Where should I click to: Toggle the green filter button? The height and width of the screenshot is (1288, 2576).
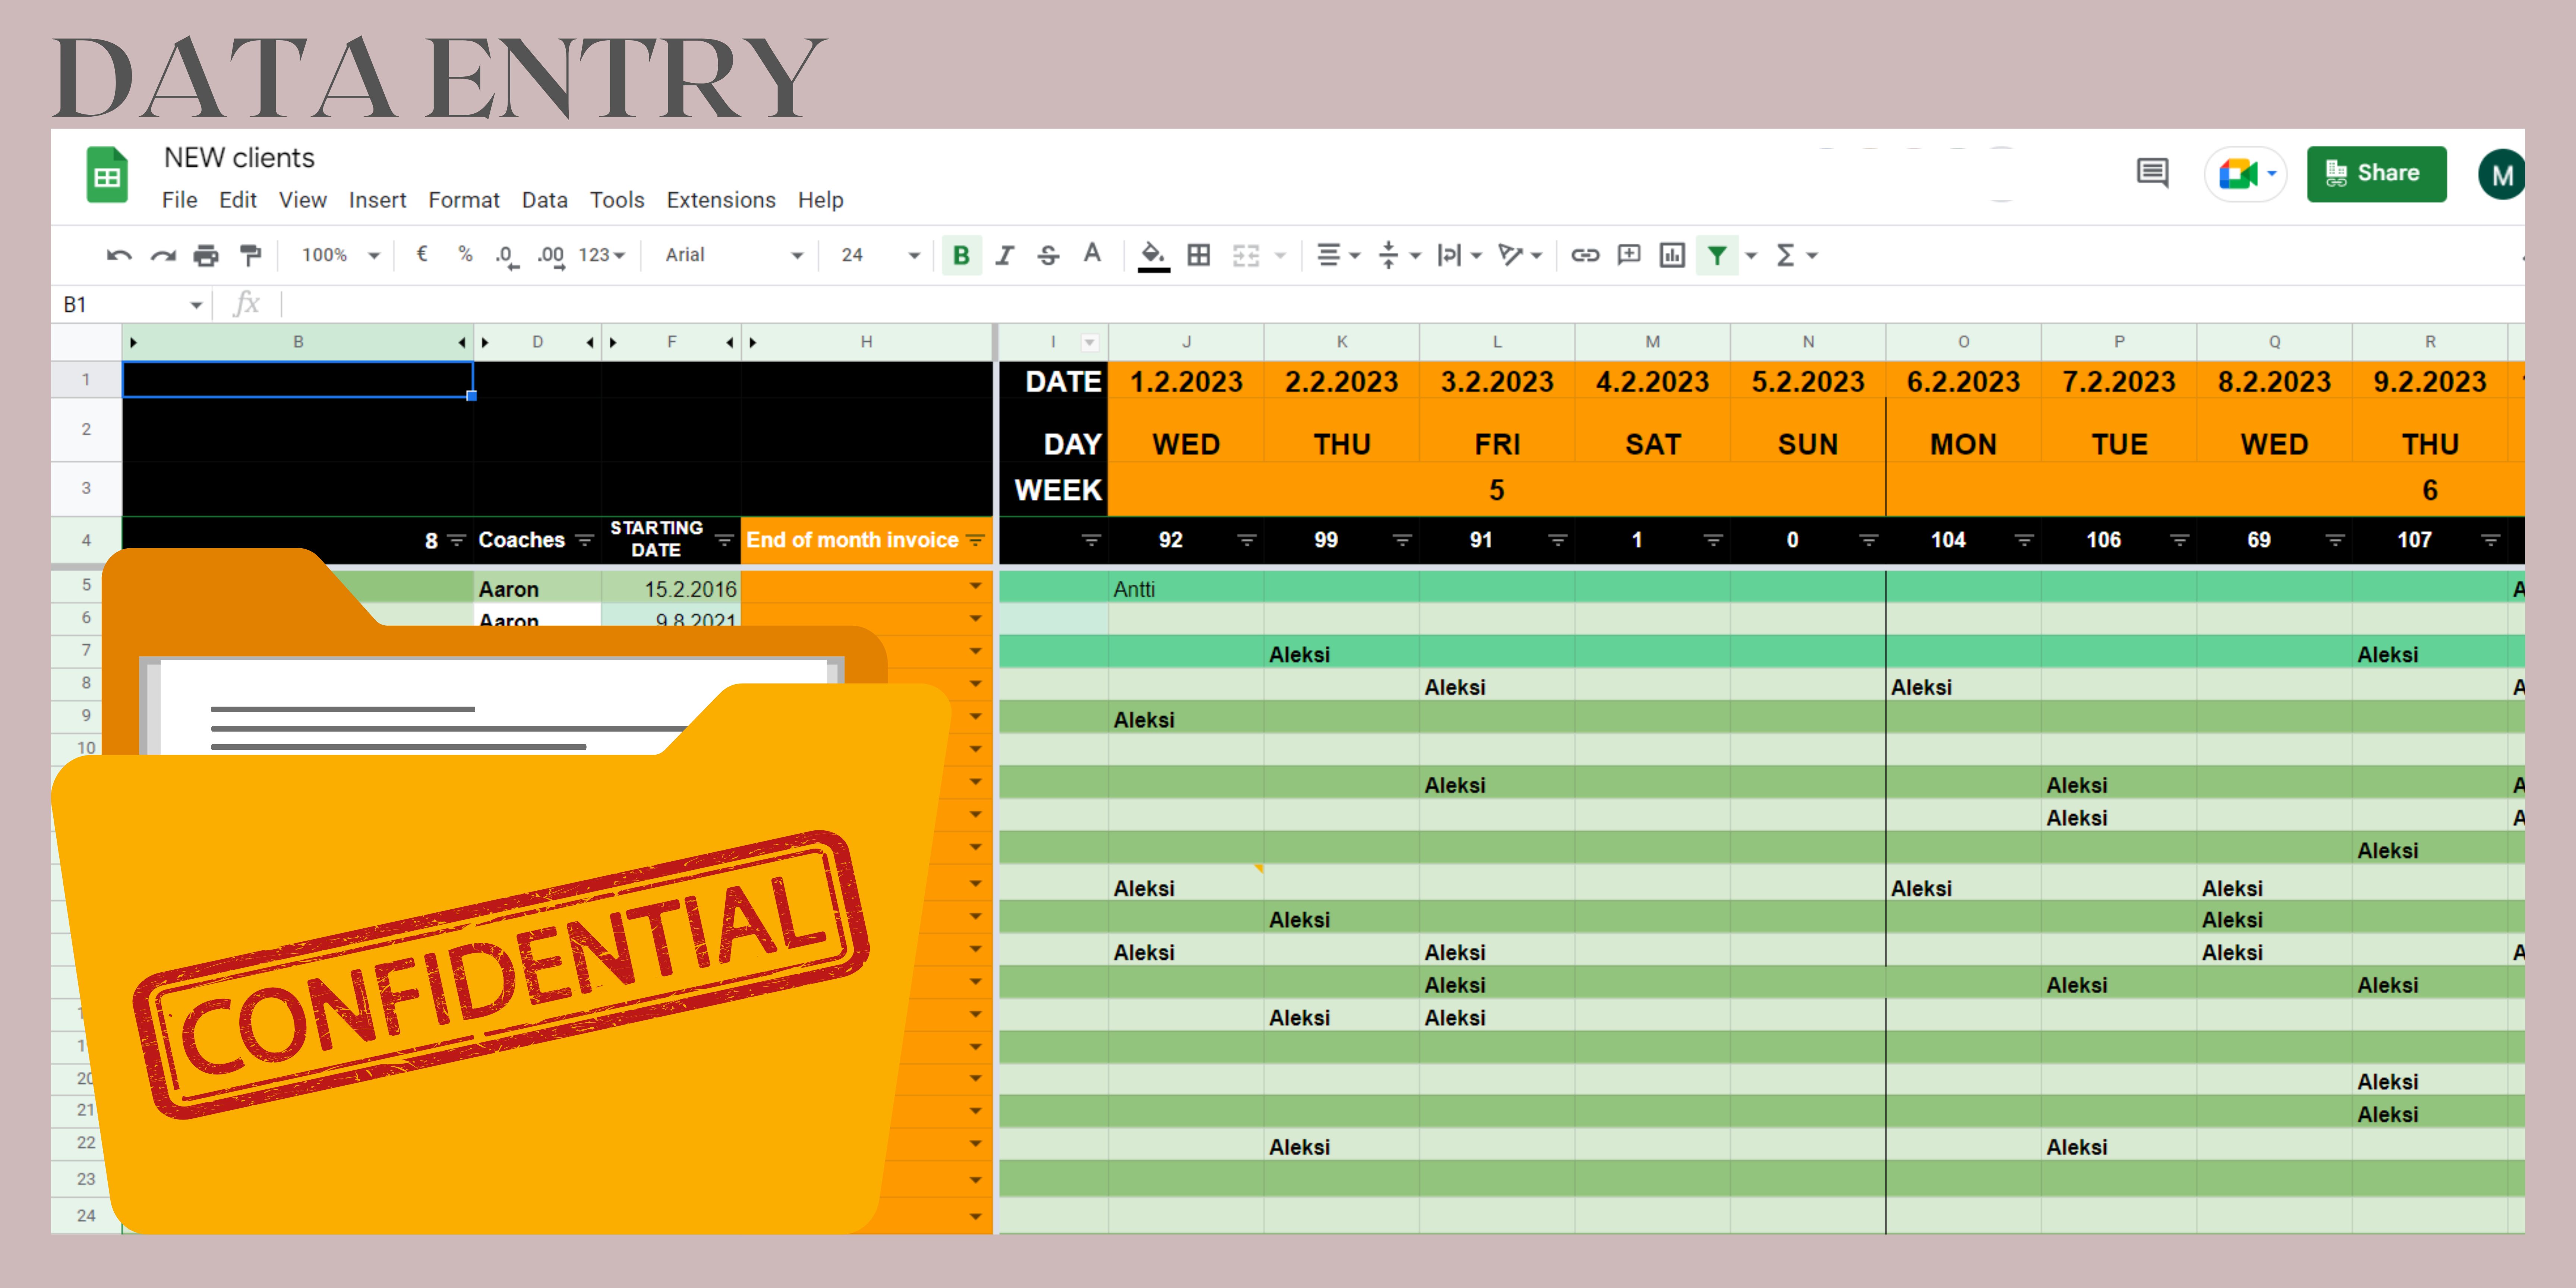coord(1717,255)
